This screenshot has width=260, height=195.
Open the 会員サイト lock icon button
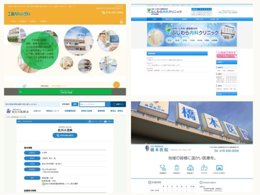pos(118,104)
